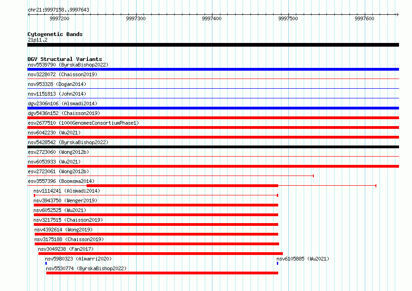The height and width of the screenshot is (291, 412).
Task: Click the 9997300 ruler tick label
Action: (x=136, y=18)
